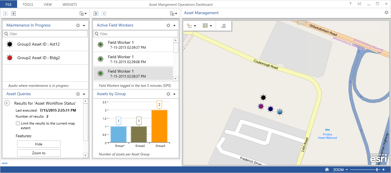Screen dimensions: 391x173
Task: Open the WIDGETS menu
Action: pyautogui.click(x=70, y=4)
